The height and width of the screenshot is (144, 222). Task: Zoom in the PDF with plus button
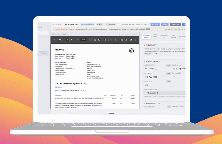point(89,40)
